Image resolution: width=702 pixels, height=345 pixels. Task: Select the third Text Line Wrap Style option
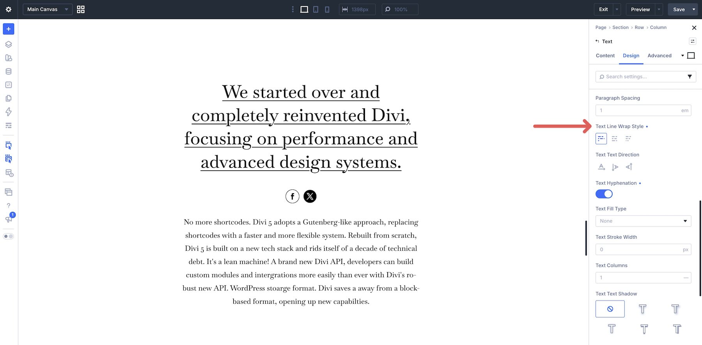(x=628, y=138)
